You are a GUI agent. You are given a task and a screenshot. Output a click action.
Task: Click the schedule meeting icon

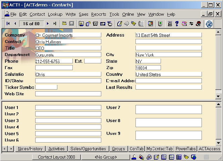tap(103, 23)
